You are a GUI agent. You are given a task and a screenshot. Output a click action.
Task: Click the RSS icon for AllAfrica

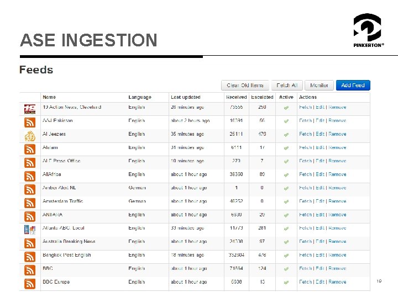(x=30, y=176)
